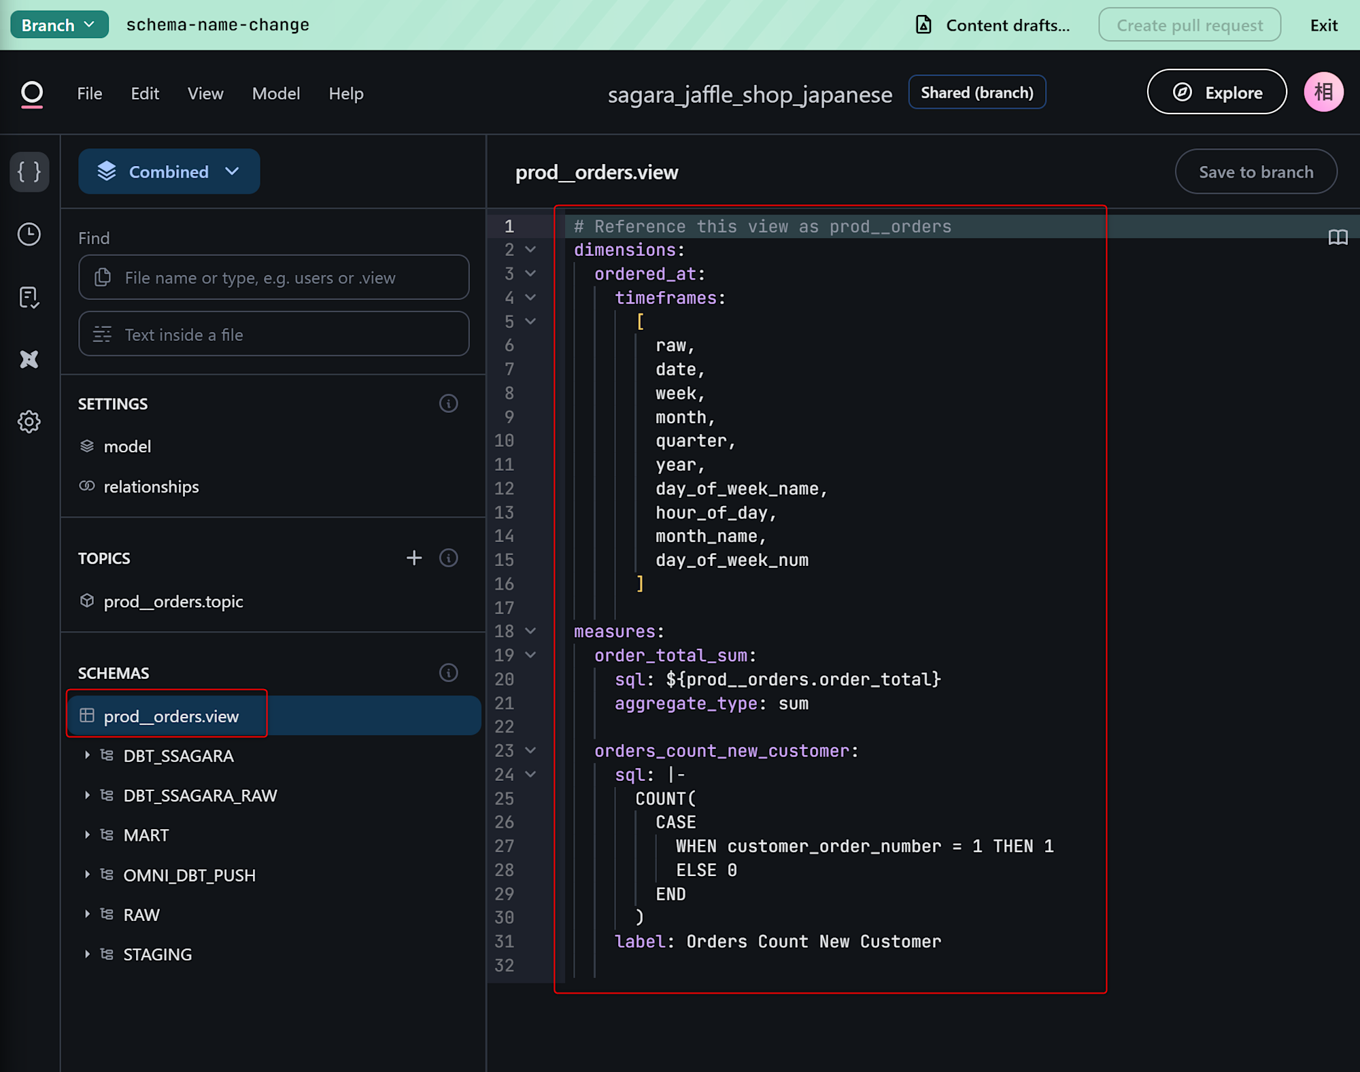This screenshot has height=1072, width=1360.
Task: Open the Model menu
Action: point(275,93)
